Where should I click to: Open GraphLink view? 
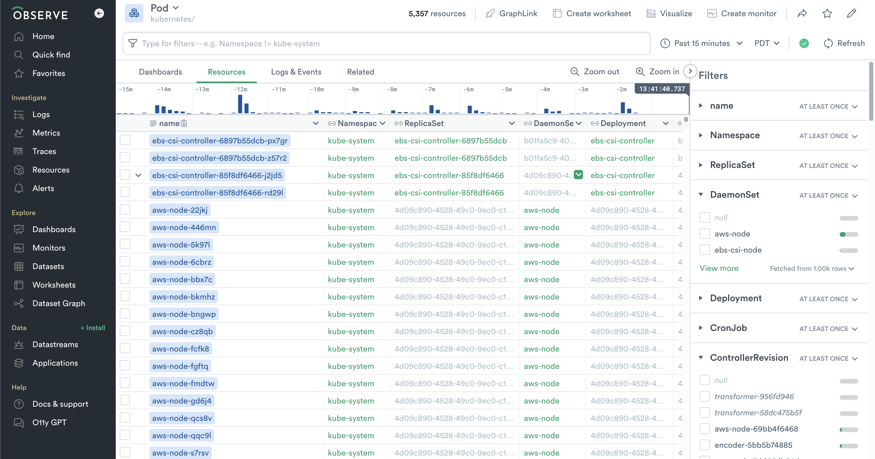click(x=512, y=14)
